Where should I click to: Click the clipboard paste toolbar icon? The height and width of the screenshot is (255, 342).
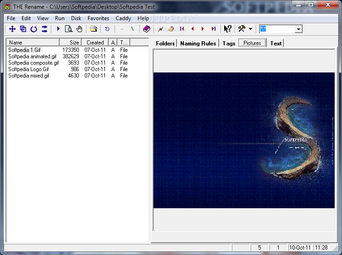pos(171,29)
